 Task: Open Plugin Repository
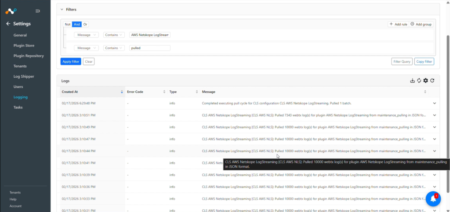point(29,56)
